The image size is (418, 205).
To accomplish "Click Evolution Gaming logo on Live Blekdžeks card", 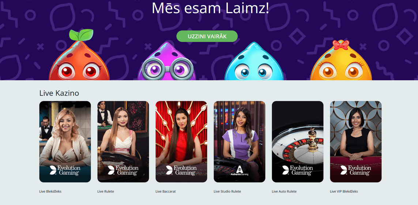I will point(65,170).
